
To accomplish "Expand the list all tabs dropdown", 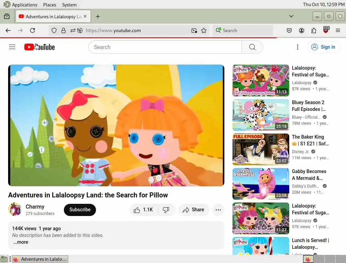I will [291, 16].
